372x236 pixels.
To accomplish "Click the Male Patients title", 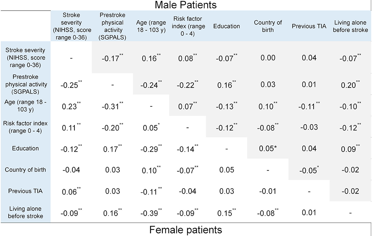I will (x=186, y=5).
